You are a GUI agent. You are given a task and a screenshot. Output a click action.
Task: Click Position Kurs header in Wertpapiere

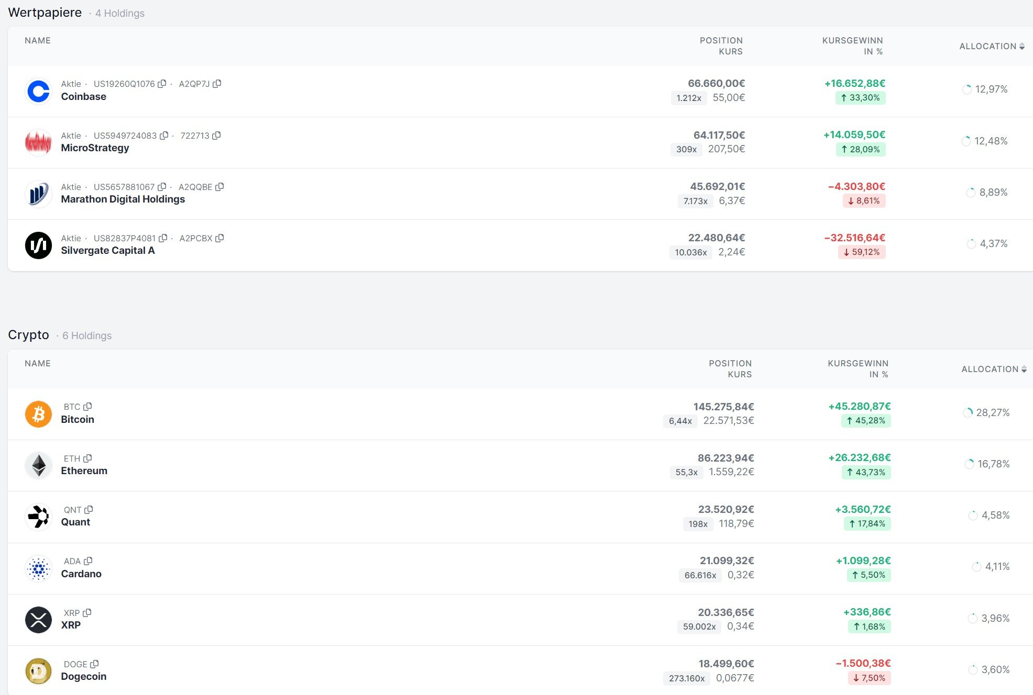tap(721, 46)
